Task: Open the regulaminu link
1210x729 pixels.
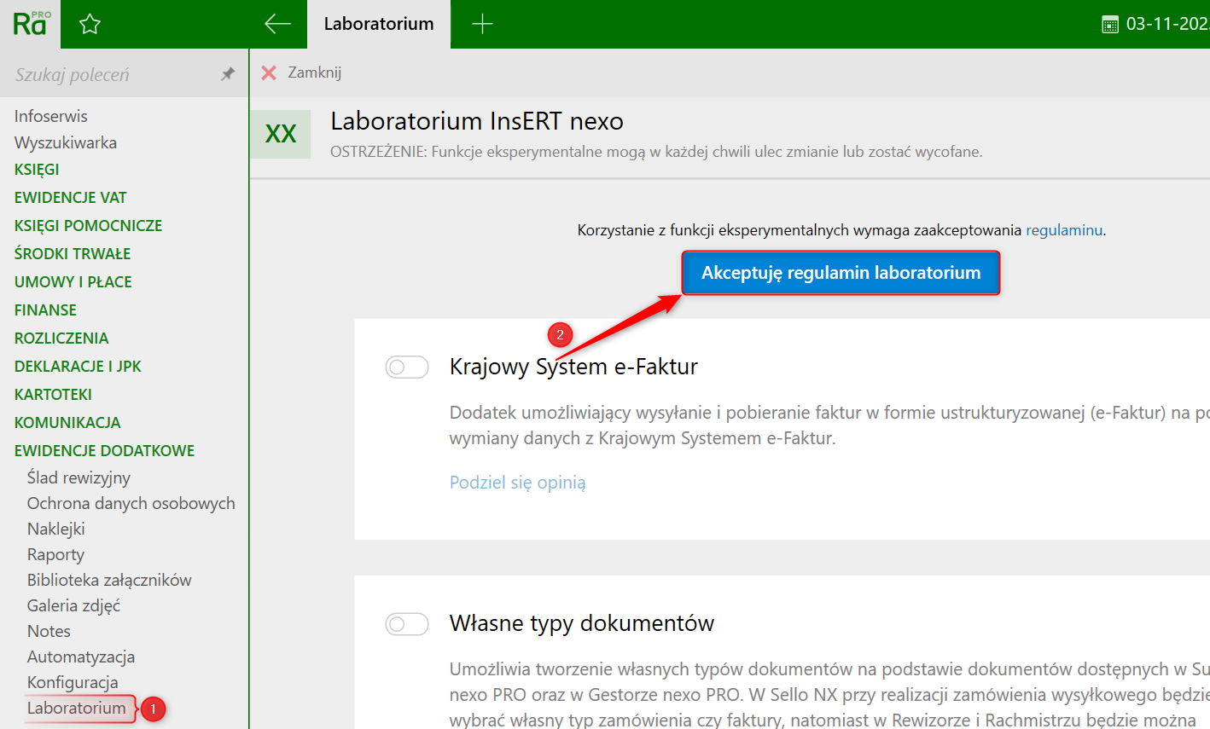Action: pyautogui.click(x=1063, y=230)
